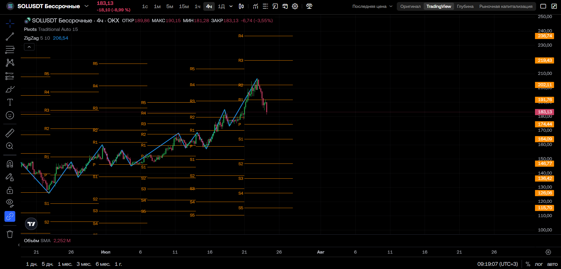The image size is (561, 269).
Task: Open chart settings gear icon
Action: tap(295, 6)
